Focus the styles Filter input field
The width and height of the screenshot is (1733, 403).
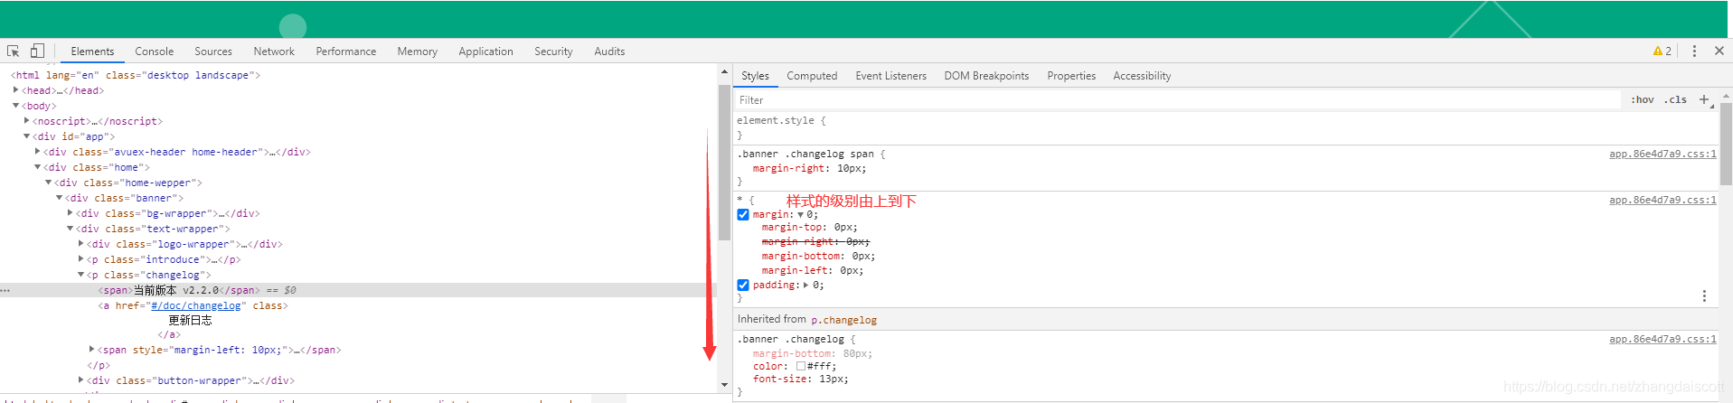click(x=1178, y=100)
